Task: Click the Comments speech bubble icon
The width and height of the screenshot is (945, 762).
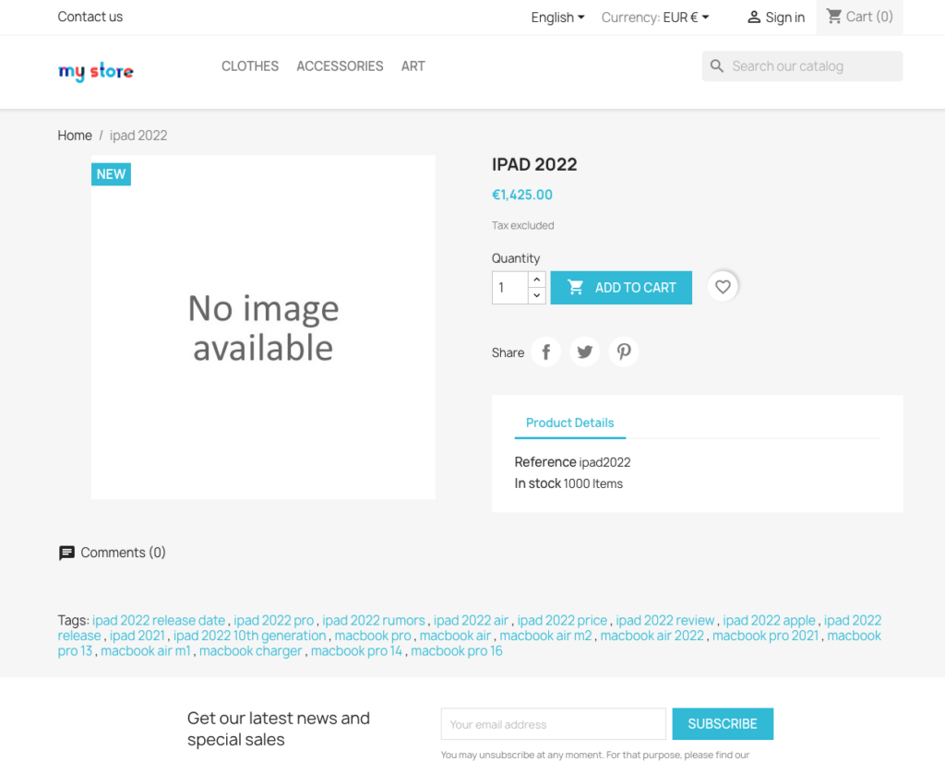Action: tap(66, 553)
